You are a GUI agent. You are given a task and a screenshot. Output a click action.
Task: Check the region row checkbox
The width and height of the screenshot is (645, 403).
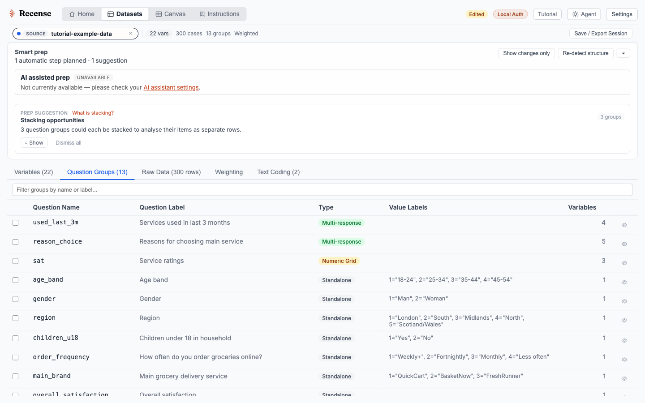16,318
